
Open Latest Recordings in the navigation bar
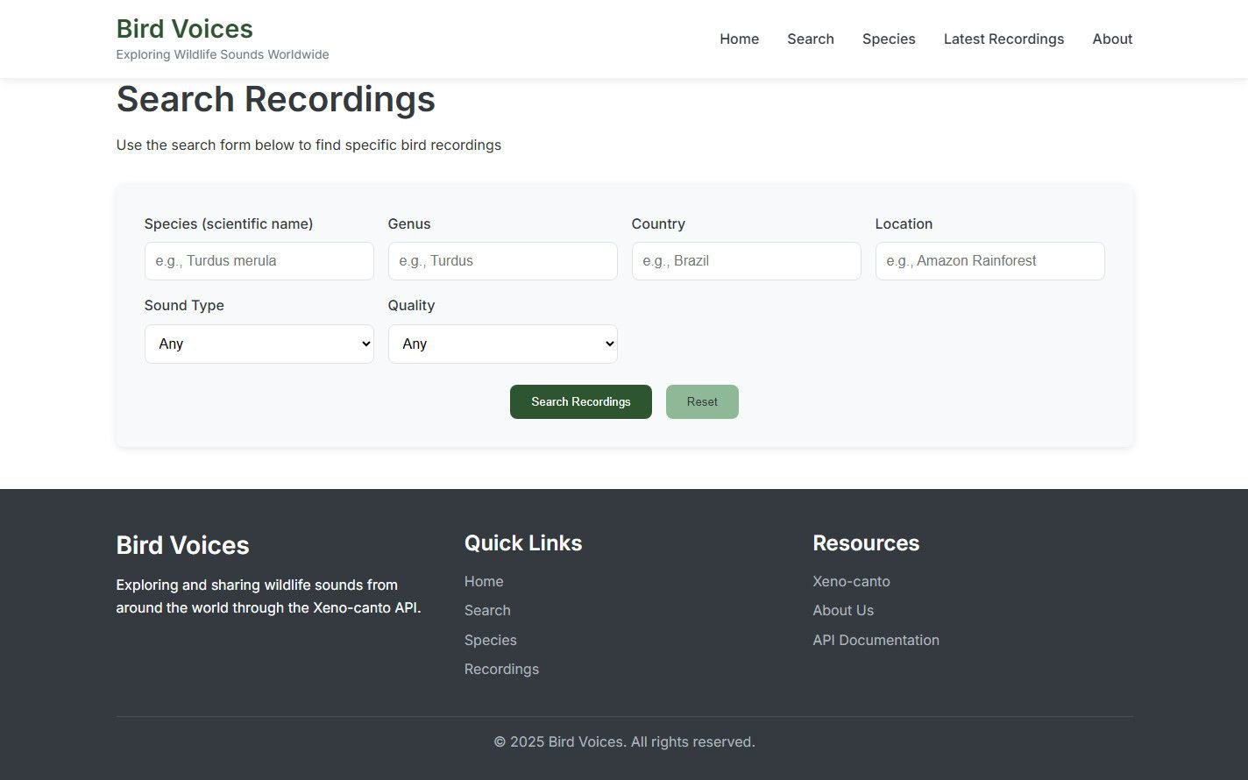(1003, 39)
